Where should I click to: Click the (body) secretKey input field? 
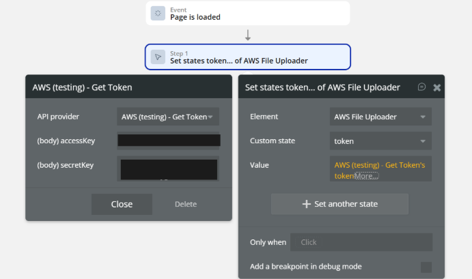pos(169,168)
